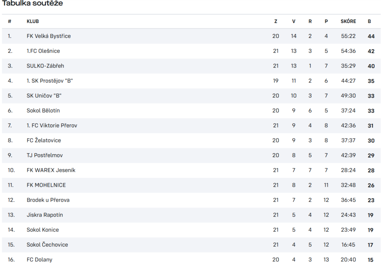The image size is (381, 266).
Task: Click the SK Uničov "B" team name
Action: [x=44, y=96]
